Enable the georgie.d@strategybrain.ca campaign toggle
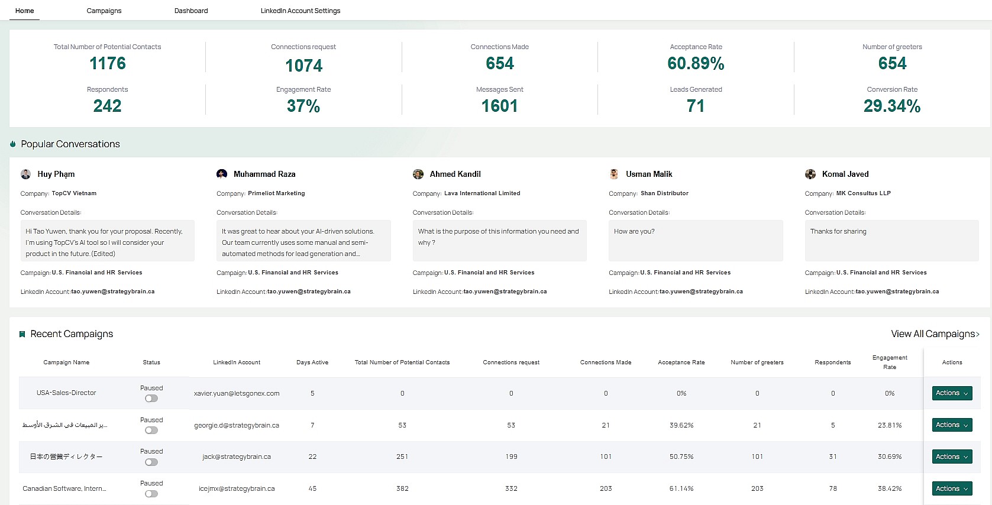The width and height of the screenshot is (992, 505). click(151, 430)
